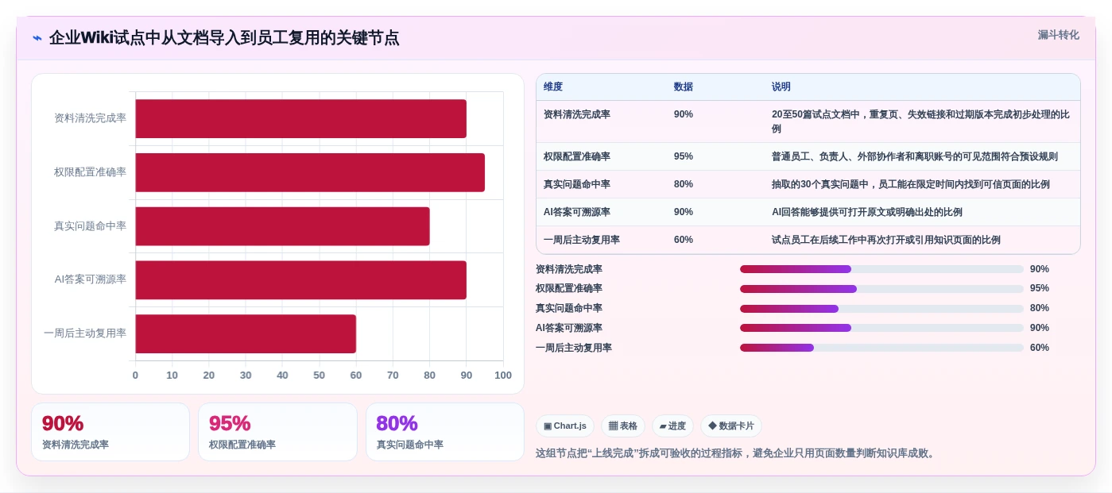1112x493 pixels.
Task: Click the description starting with 抽取的30个真实问题中
Action: (911, 184)
